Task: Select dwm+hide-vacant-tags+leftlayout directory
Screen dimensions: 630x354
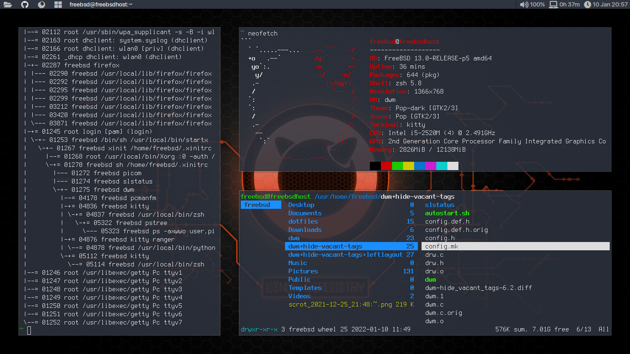Action: (x=351, y=255)
